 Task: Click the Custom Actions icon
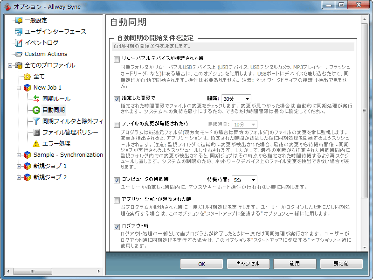(19, 54)
